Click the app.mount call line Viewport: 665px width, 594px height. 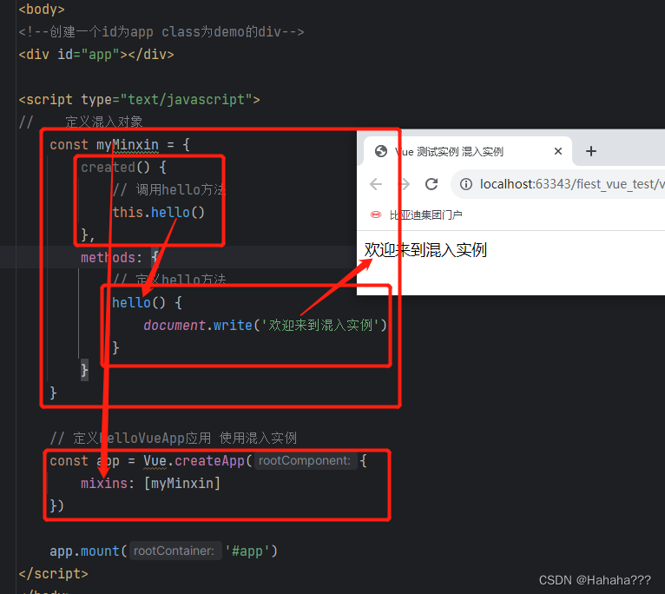point(164,551)
